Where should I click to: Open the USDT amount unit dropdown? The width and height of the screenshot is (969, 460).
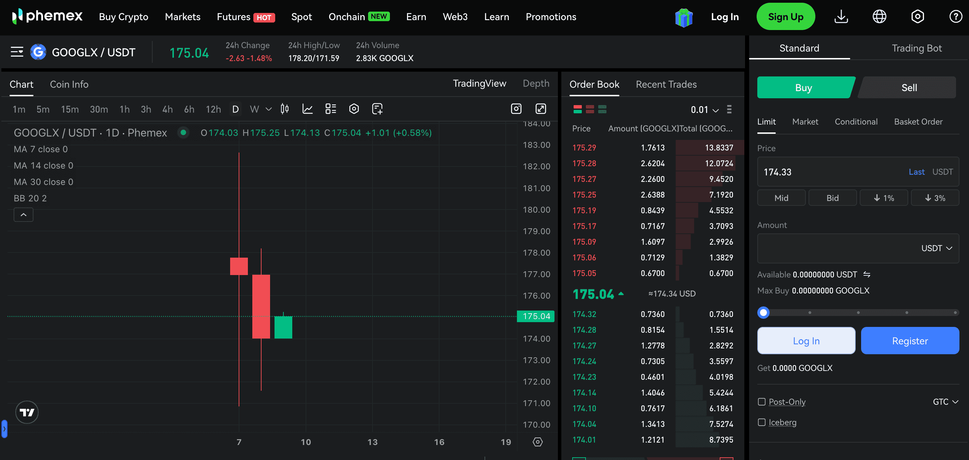pyautogui.click(x=936, y=248)
